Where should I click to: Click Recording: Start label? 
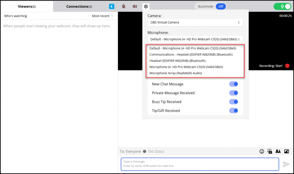point(271,66)
